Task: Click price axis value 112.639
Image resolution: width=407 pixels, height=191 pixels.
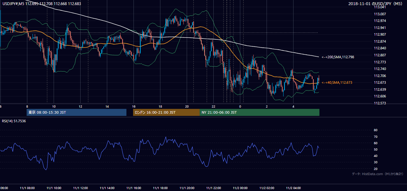Action: click(380, 89)
